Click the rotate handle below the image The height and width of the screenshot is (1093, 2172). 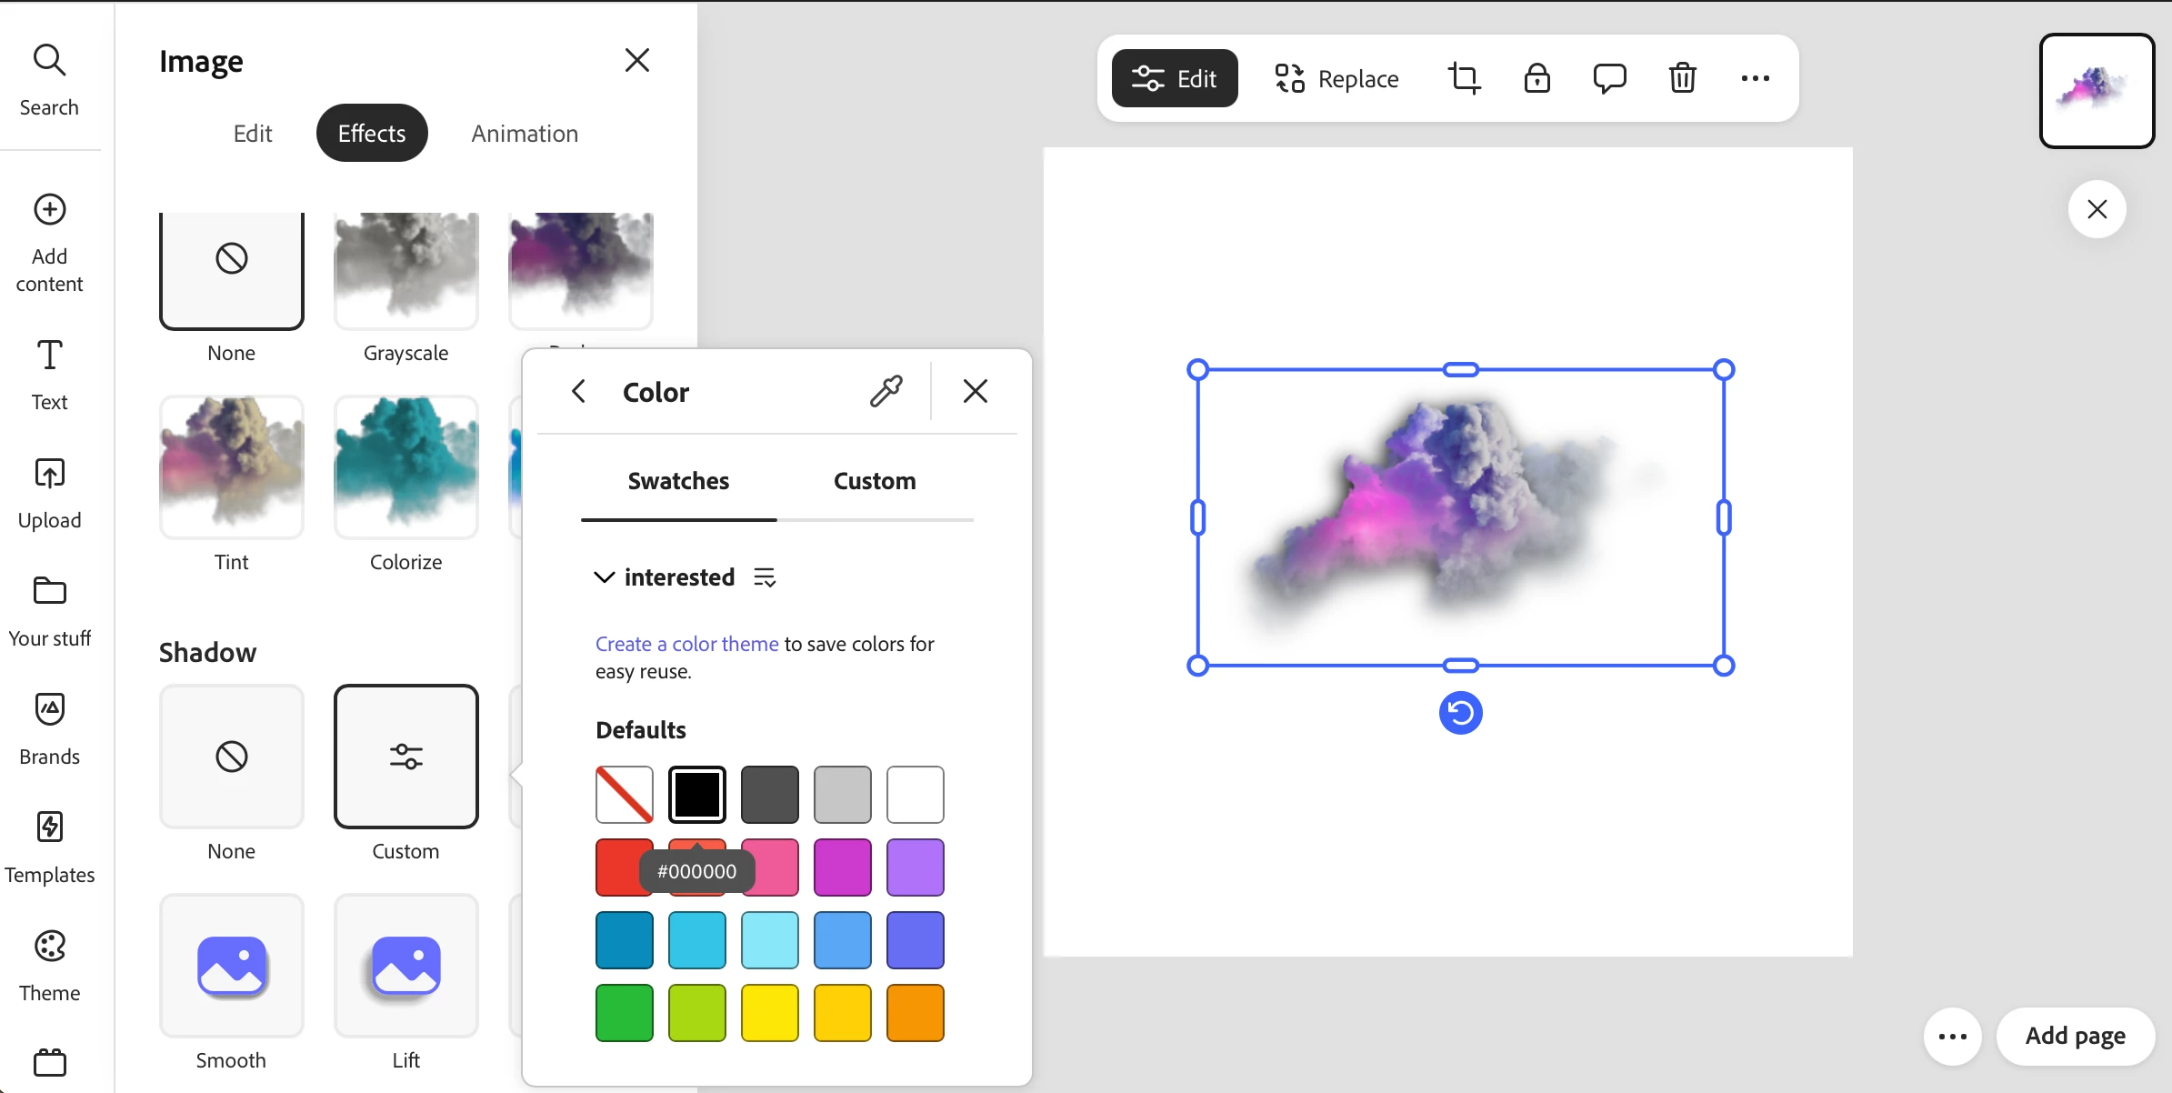[1460, 712]
